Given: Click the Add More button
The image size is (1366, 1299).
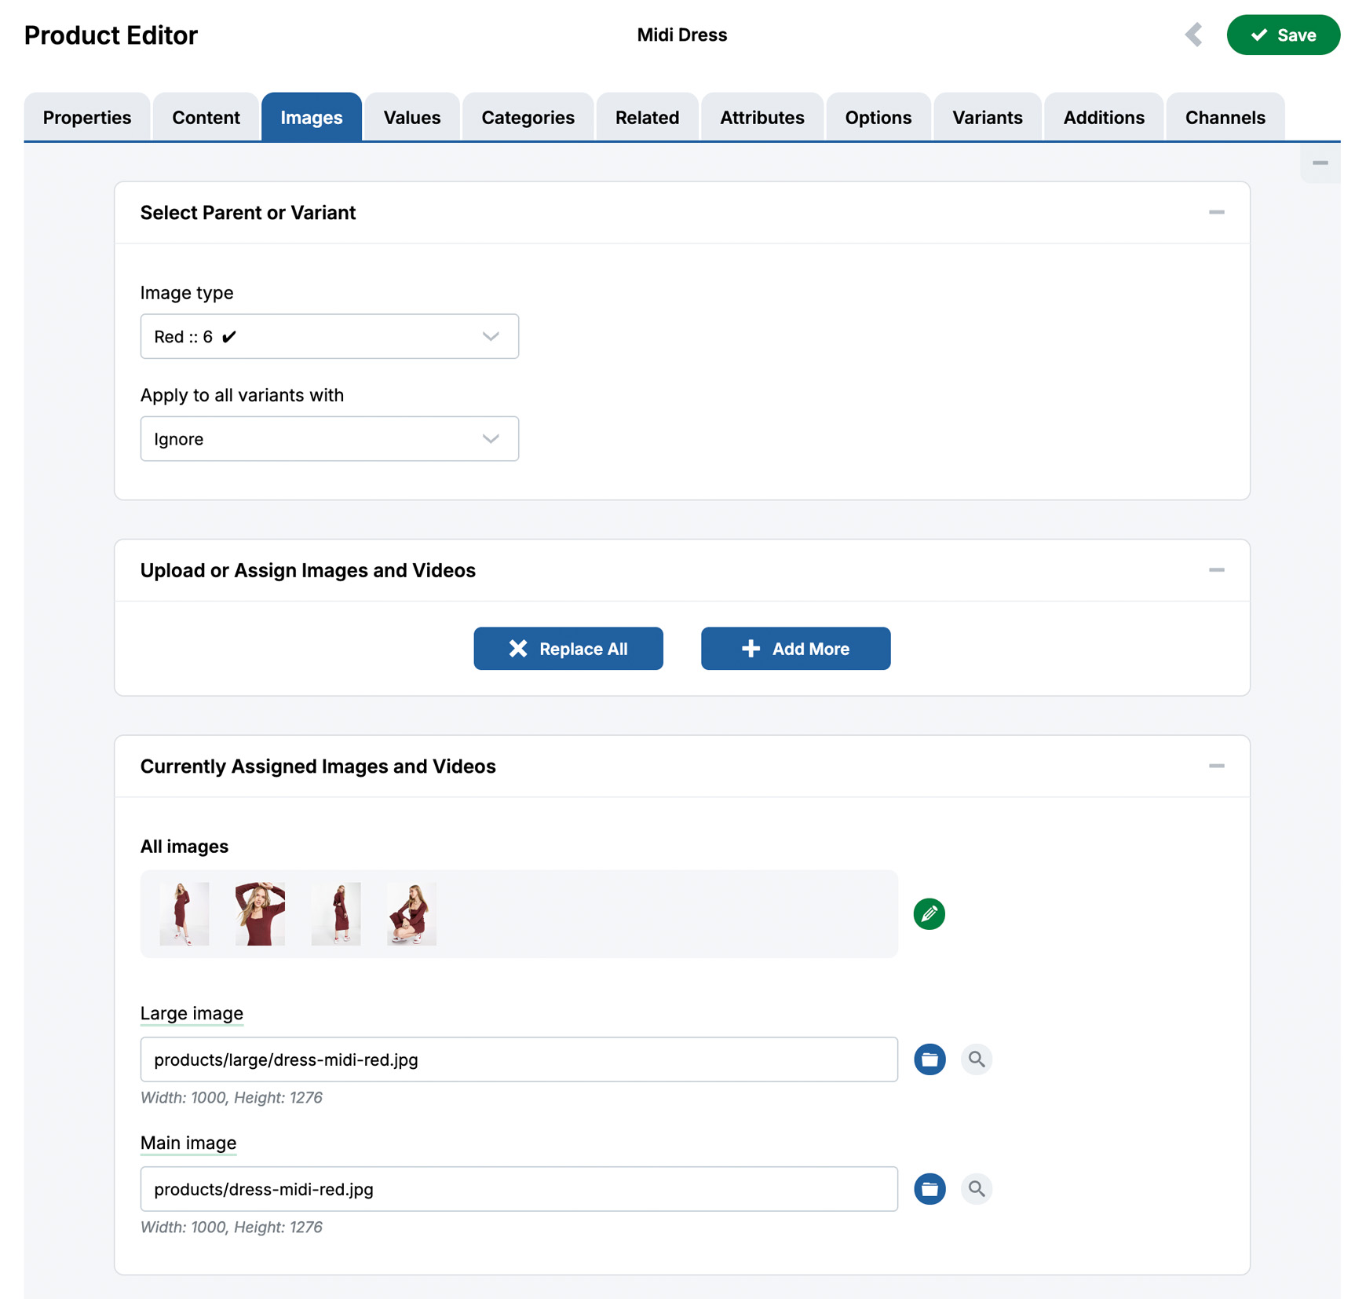Looking at the screenshot, I should tap(795, 649).
